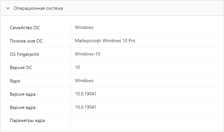Click the Windows value in the Семейство ОС row
Viewport: 224px width, 132px height.
[84, 28]
